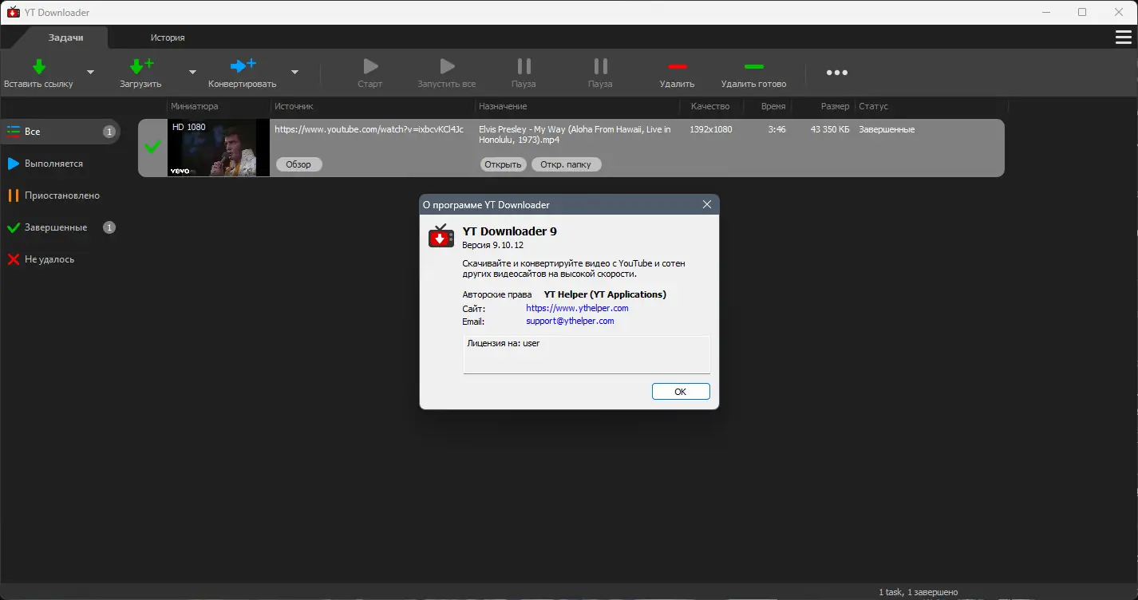The width and height of the screenshot is (1138, 600).
Task: Click the Версия 9.10.12 text
Action: [492, 245]
